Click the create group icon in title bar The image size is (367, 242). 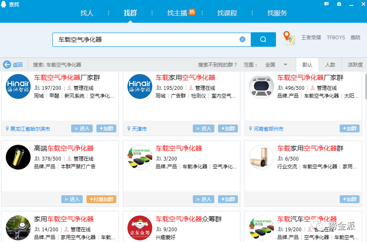pos(339,4)
